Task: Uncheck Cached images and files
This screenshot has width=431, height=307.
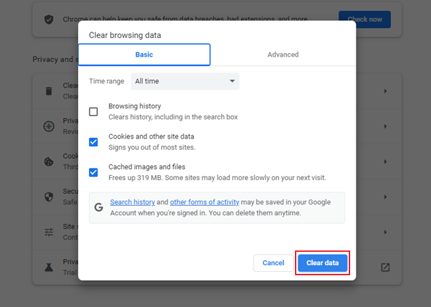Action: [x=93, y=172]
